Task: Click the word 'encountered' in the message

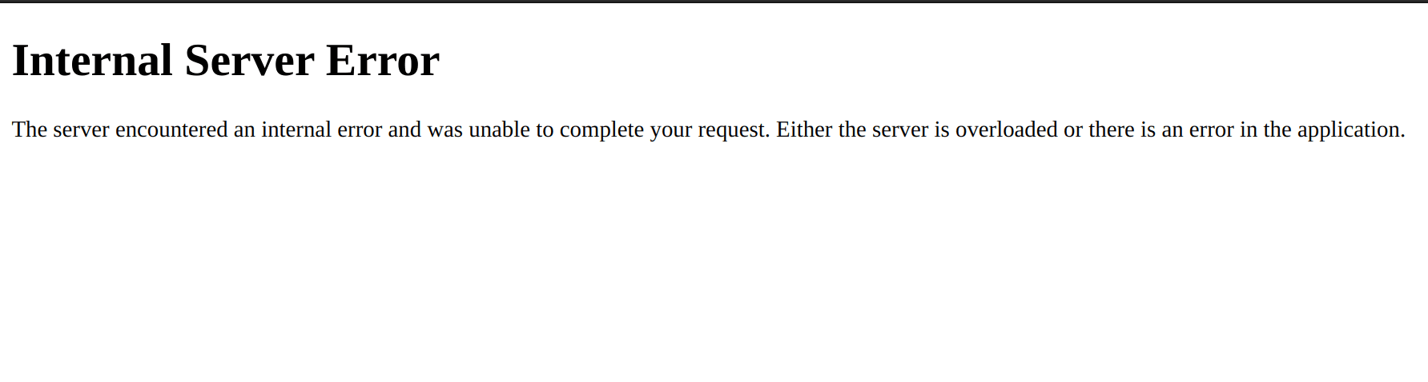Action: tap(171, 129)
